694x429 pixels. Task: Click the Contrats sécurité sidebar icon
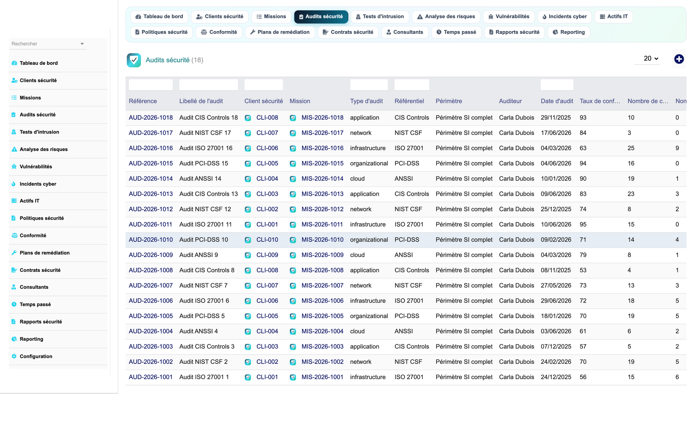[x=14, y=270]
